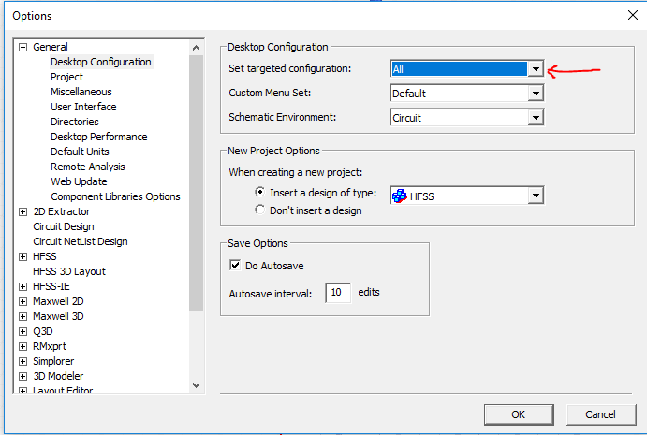
Task: Click the OK button
Action: 519,414
